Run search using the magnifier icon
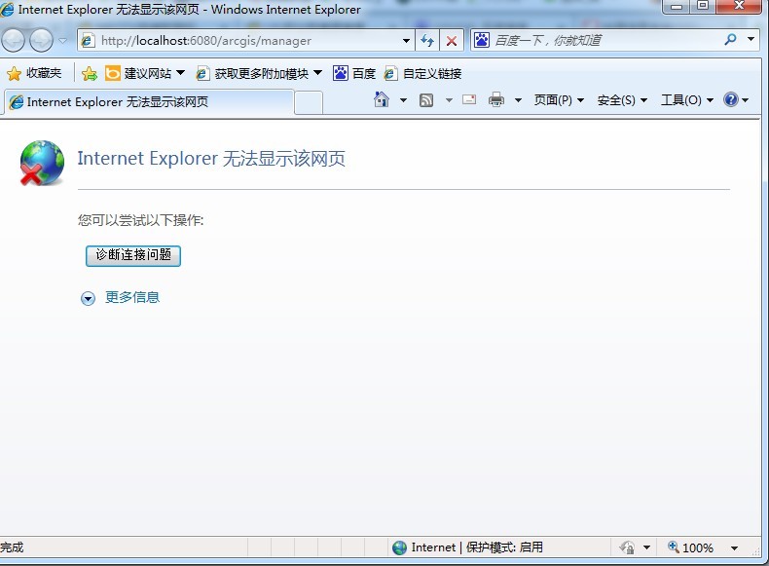 (730, 39)
